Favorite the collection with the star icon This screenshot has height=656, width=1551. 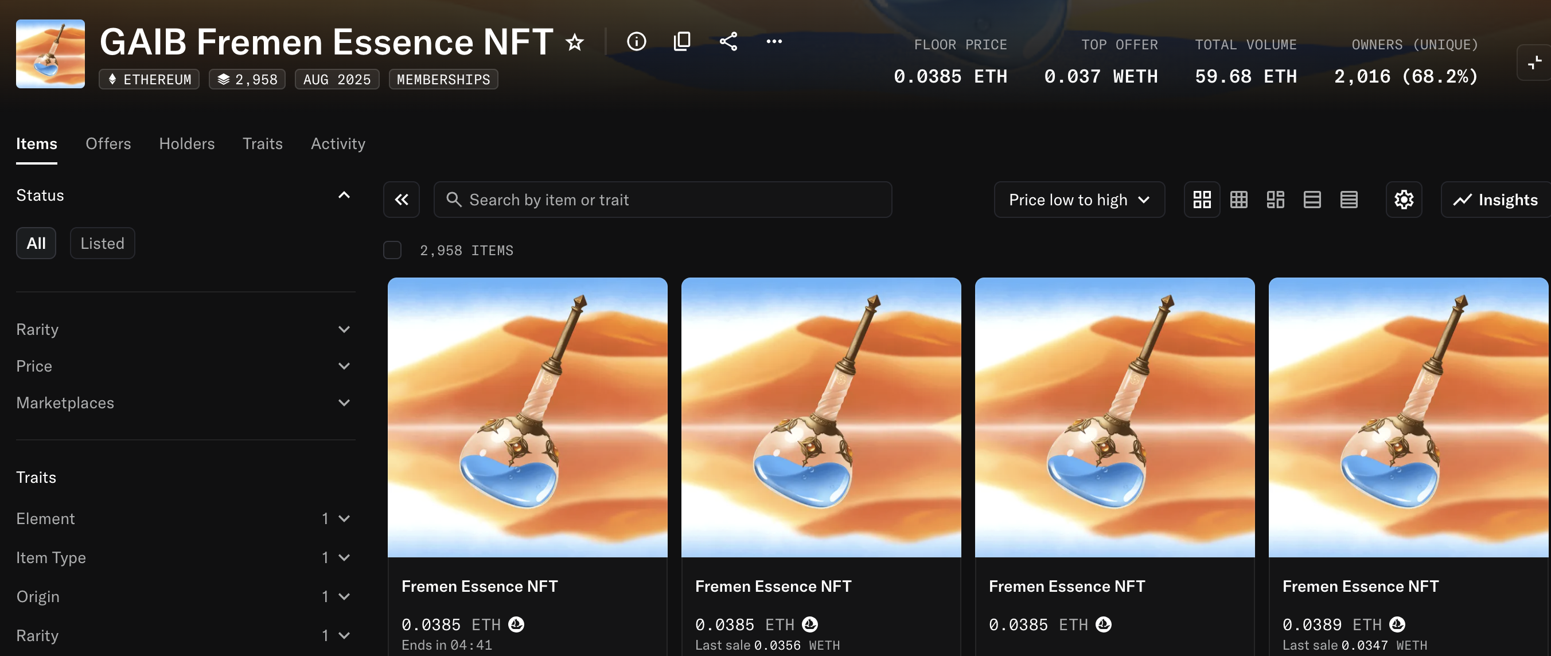[x=575, y=42]
